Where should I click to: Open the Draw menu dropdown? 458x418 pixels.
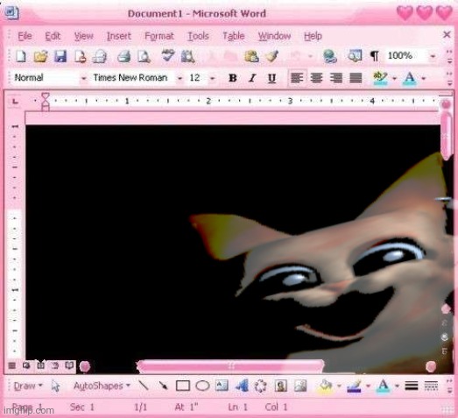point(28,386)
